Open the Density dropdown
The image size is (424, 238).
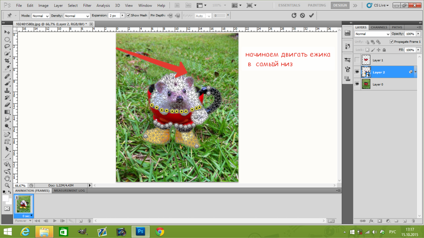click(x=77, y=16)
